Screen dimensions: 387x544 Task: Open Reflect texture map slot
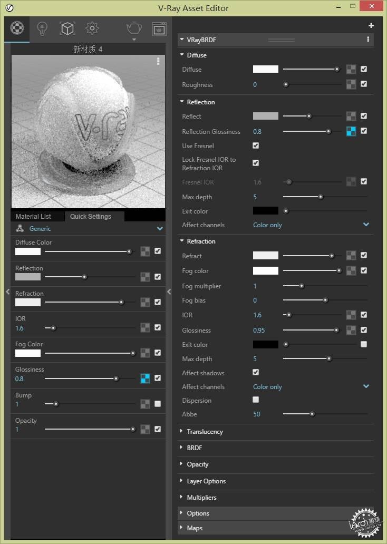pos(351,116)
